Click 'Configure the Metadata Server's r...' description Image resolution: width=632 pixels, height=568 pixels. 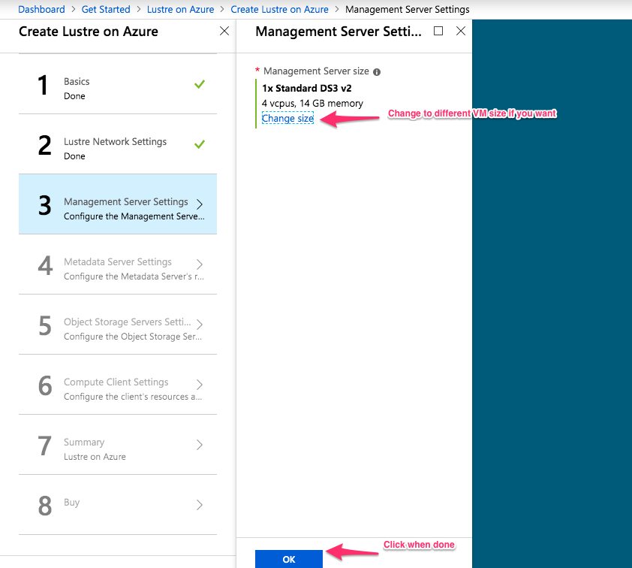134,276
